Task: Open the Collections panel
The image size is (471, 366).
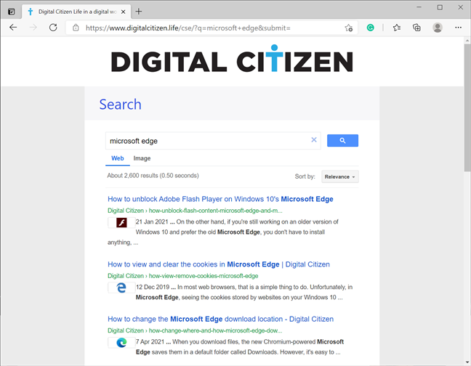Action: 416,28
